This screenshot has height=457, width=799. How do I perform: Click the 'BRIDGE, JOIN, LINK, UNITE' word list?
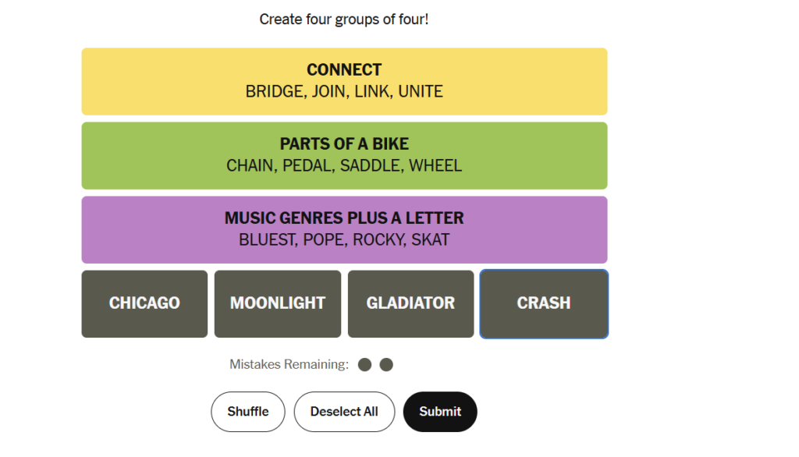point(344,92)
